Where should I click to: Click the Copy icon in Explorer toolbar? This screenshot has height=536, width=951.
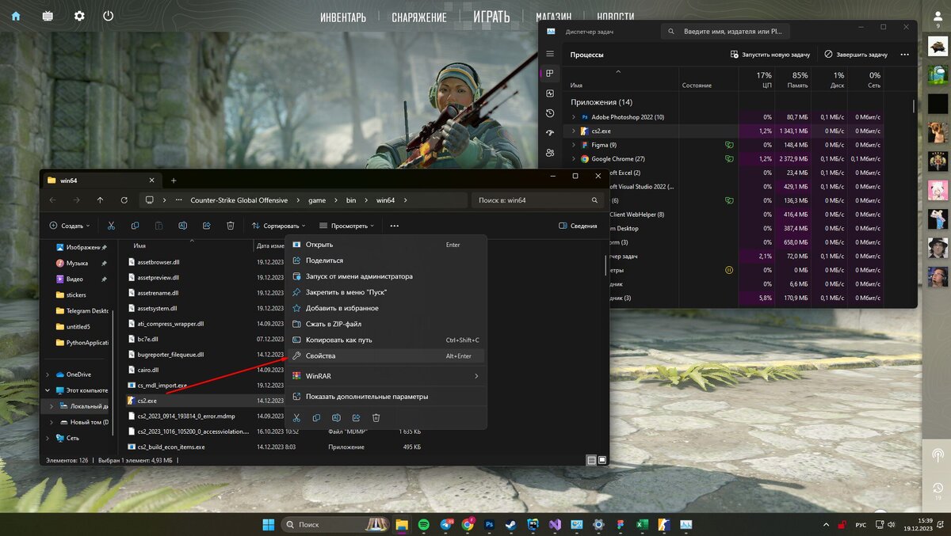point(136,226)
